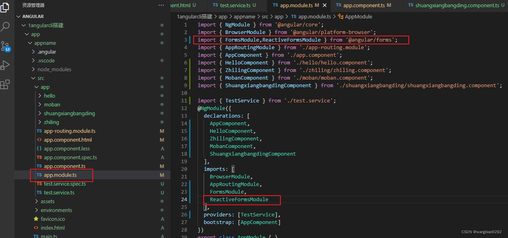The height and width of the screenshot is (238, 508).
Task: Click HelloComponent in the declarations list
Action: [x=231, y=131]
